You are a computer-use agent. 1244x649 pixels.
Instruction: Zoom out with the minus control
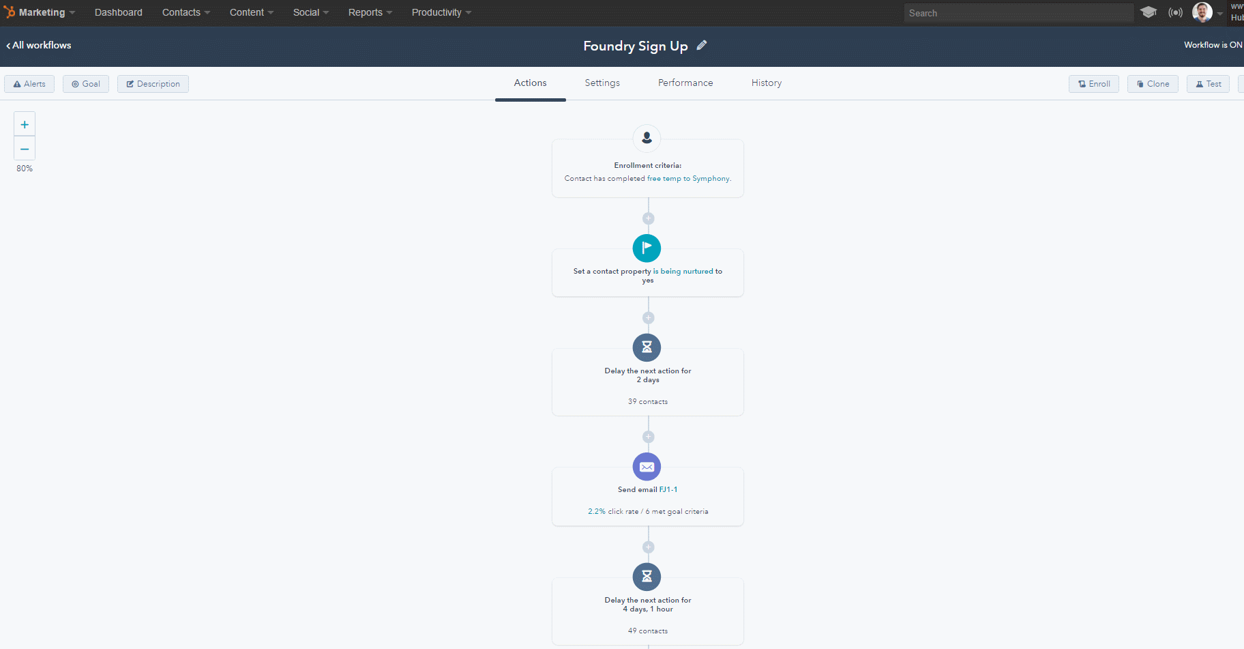click(x=24, y=148)
